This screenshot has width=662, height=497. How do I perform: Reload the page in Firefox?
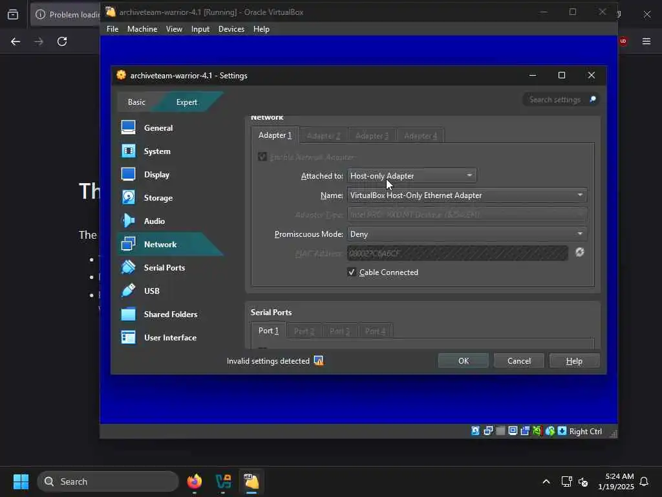pyautogui.click(x=62, y=41)
